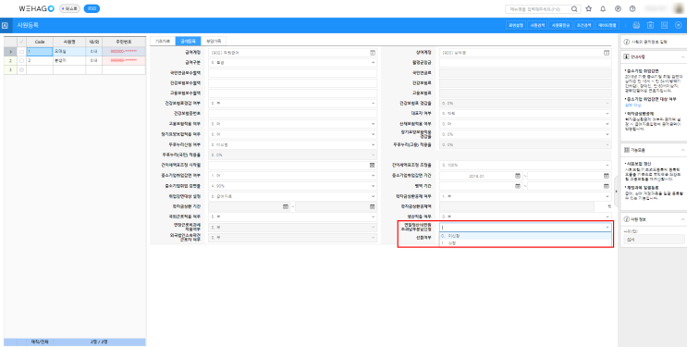Click the search magnifier icon
Viewport: 687px width, 347px height.
click(574, 8)
